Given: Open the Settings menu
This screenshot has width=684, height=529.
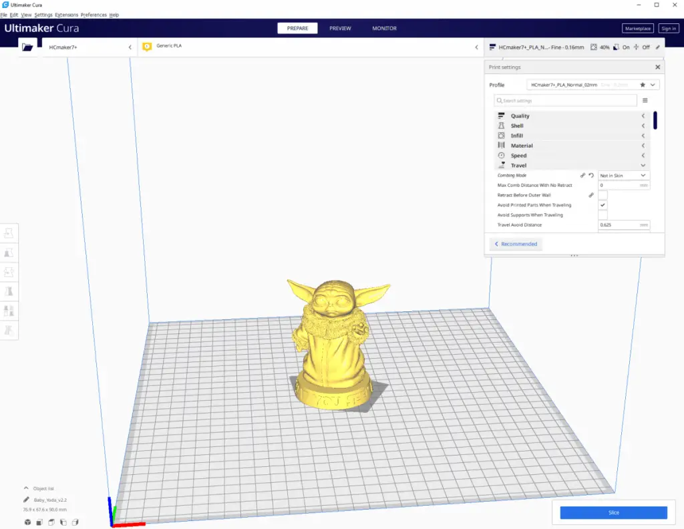Looking at the screenshot, I should [x=43, y=15].
